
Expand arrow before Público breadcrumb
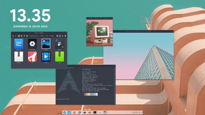coord(39,36)
